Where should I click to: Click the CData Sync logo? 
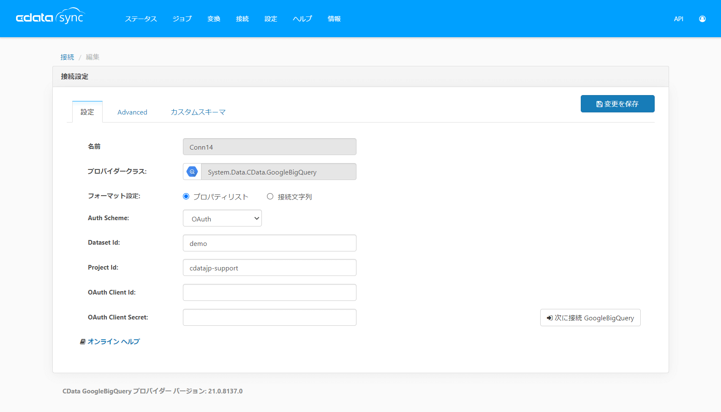tap(50, 16)
